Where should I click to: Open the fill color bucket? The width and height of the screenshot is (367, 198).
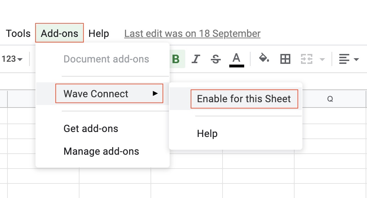click(264, 58)
